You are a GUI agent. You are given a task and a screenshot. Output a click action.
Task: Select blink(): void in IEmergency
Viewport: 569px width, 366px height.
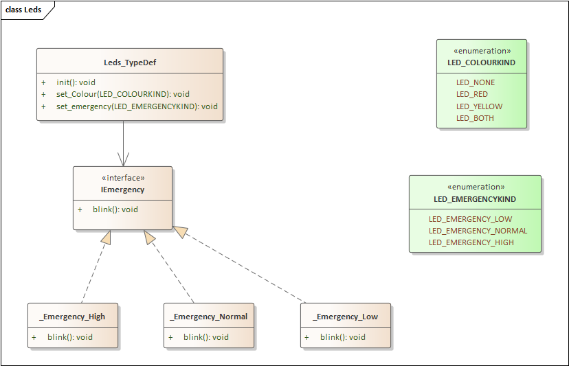point(115,209)
